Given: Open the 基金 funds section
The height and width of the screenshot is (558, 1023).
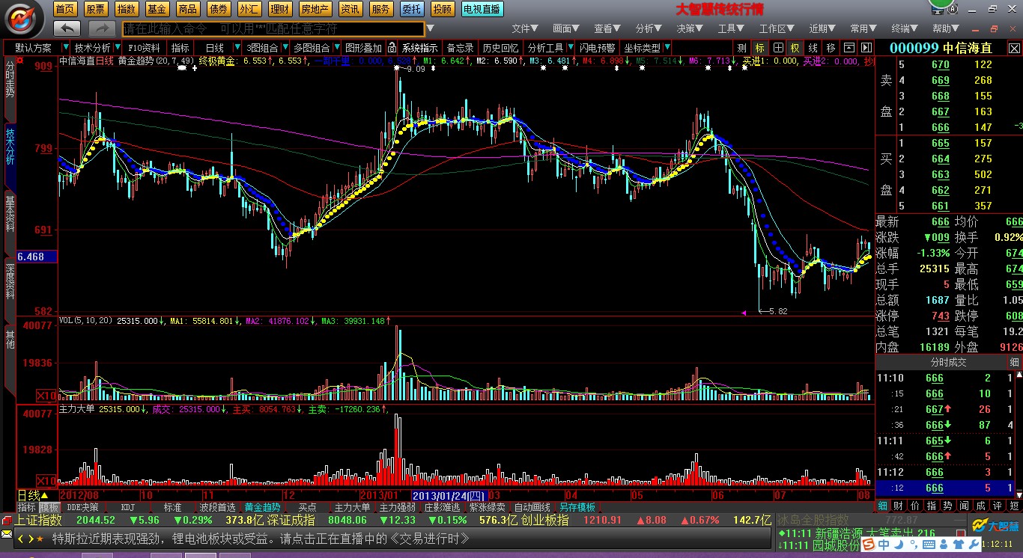Looking at the screenshot, I should pos(157,9).
